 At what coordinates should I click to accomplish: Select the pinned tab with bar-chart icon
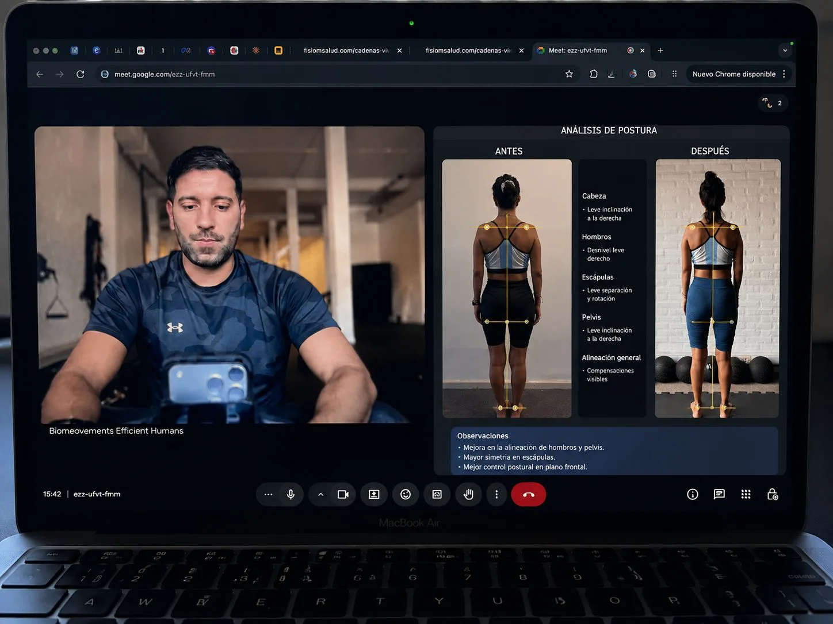(x=119, y=51)
